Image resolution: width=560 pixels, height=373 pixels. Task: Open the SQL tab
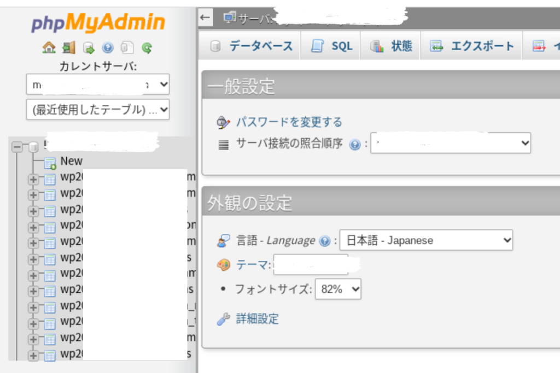[332, 46]
